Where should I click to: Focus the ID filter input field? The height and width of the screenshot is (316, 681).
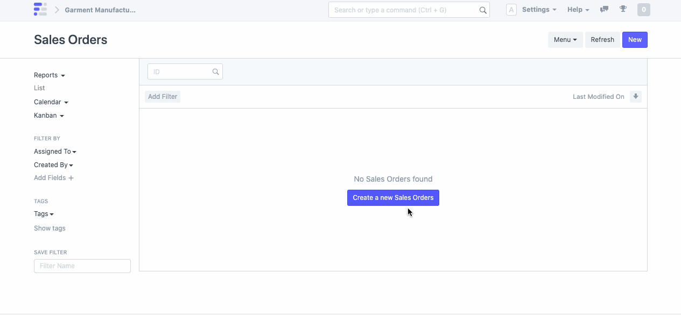click(185, 71)
